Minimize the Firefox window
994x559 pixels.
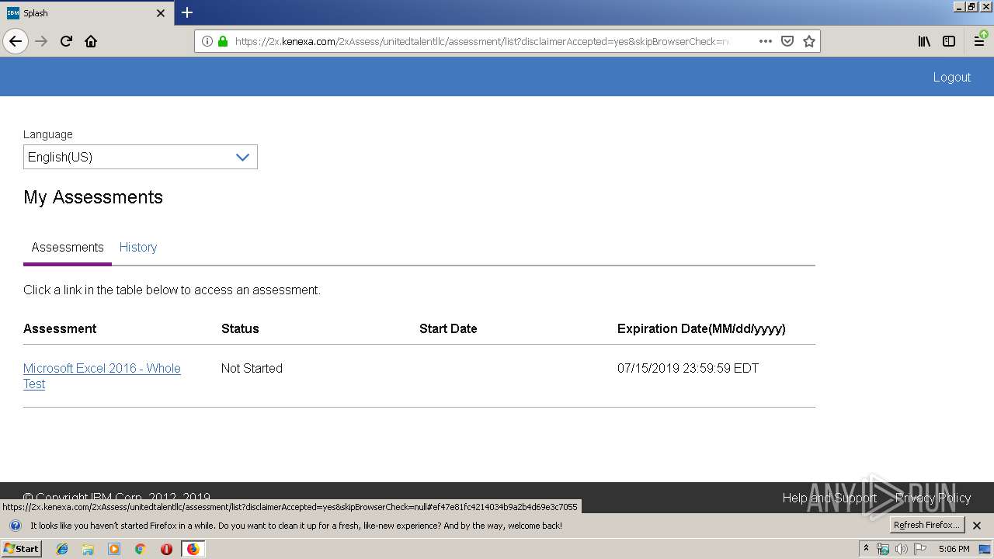959,6
